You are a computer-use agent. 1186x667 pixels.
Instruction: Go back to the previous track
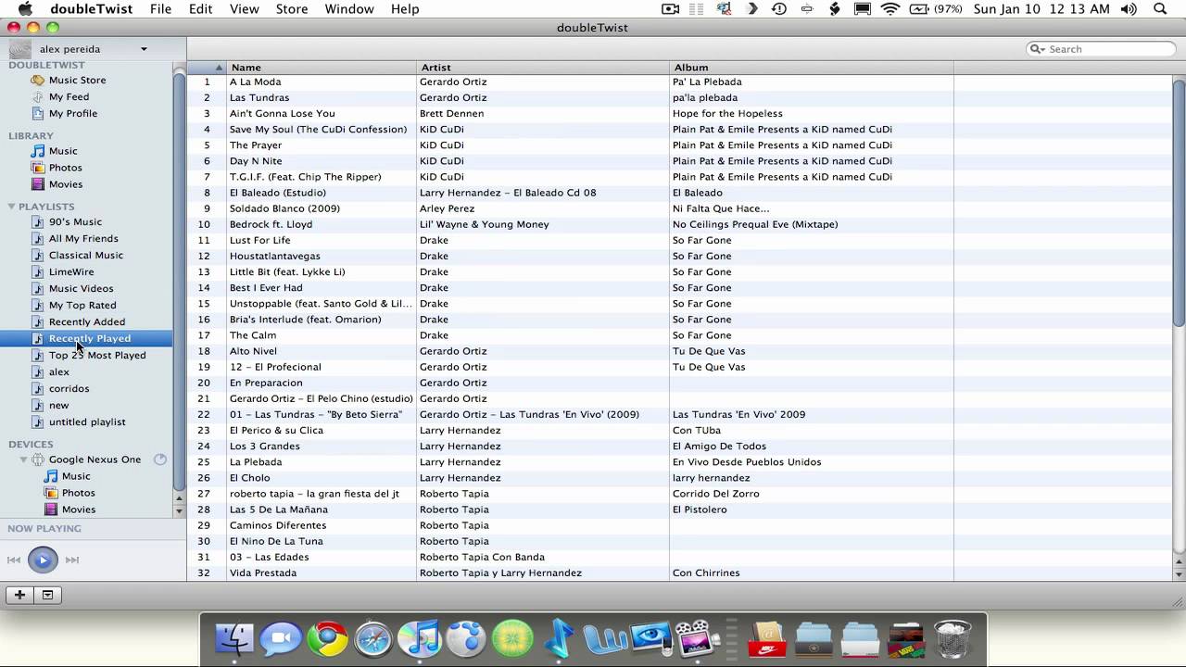click(14, 560)
